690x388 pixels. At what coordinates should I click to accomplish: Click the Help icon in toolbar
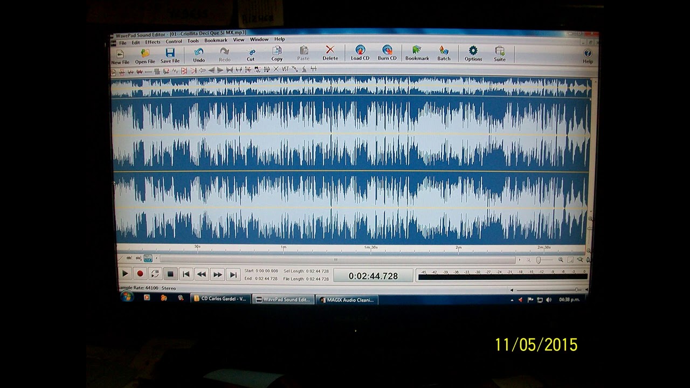588,57
